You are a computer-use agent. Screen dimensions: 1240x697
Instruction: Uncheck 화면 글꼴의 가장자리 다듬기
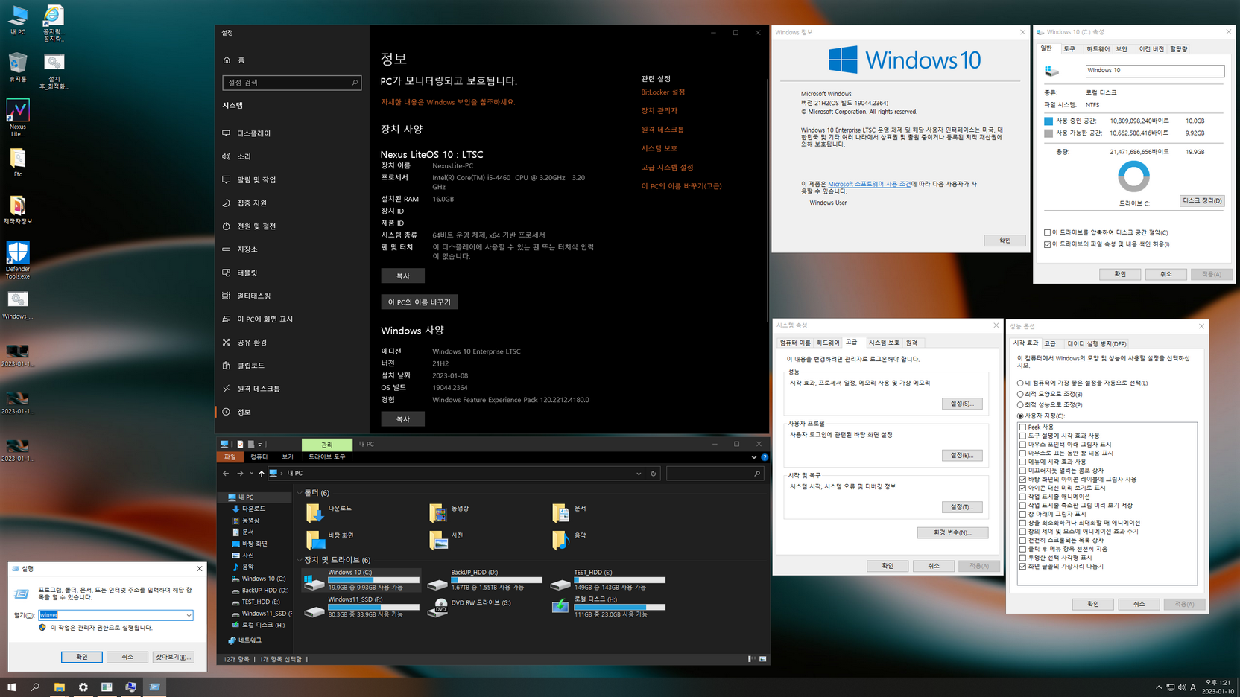[x=1022, y=567]
